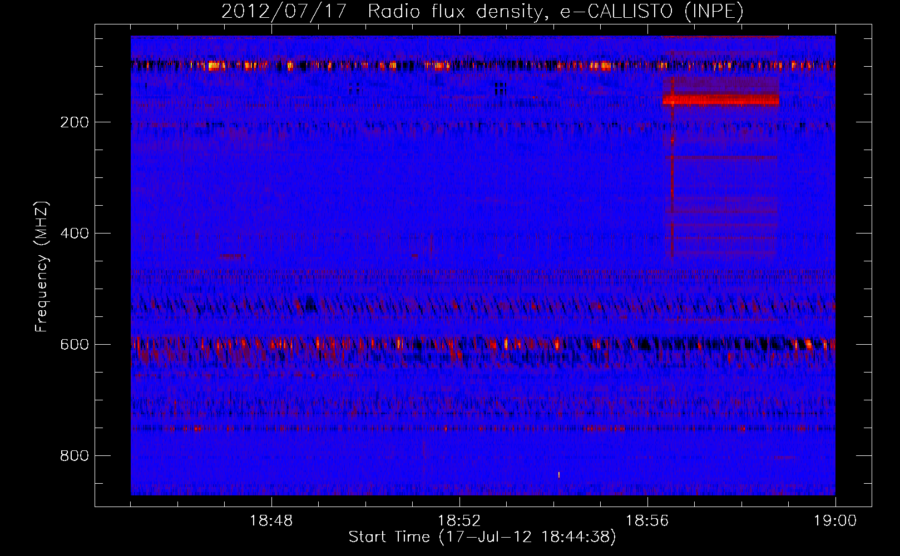The image size is (900, 556).
Task: Click the 'Frequency (MHZ)' axis label
Action: pos(42,266)
